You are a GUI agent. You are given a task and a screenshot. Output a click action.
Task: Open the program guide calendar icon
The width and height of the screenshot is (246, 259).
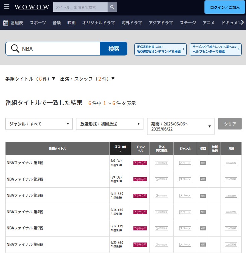[6, 23]
